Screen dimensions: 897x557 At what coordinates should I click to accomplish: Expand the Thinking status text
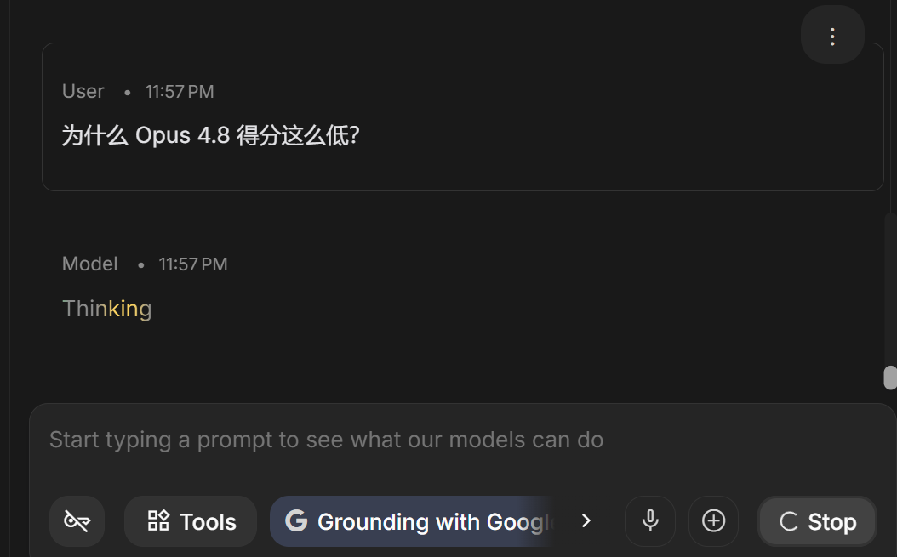tap(107, 309)
